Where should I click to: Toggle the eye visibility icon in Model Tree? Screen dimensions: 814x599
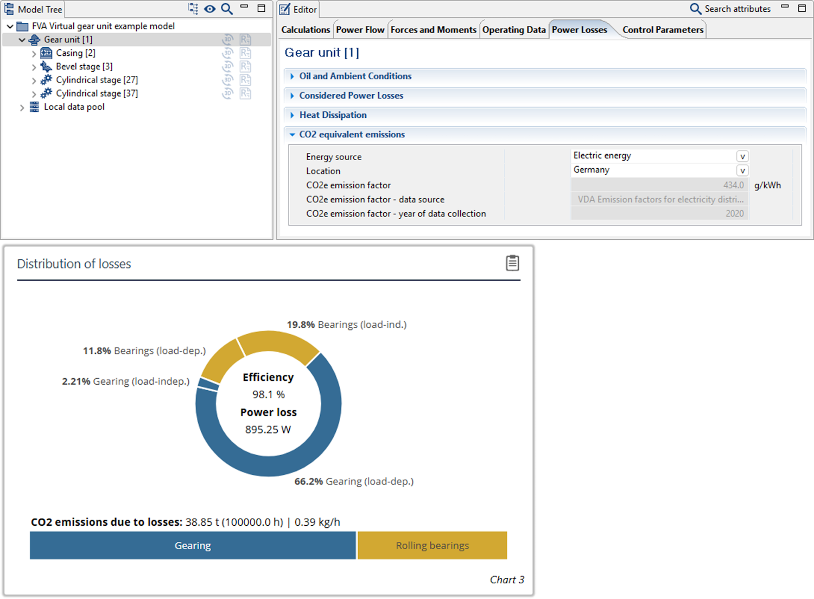(x=210, y=9)
